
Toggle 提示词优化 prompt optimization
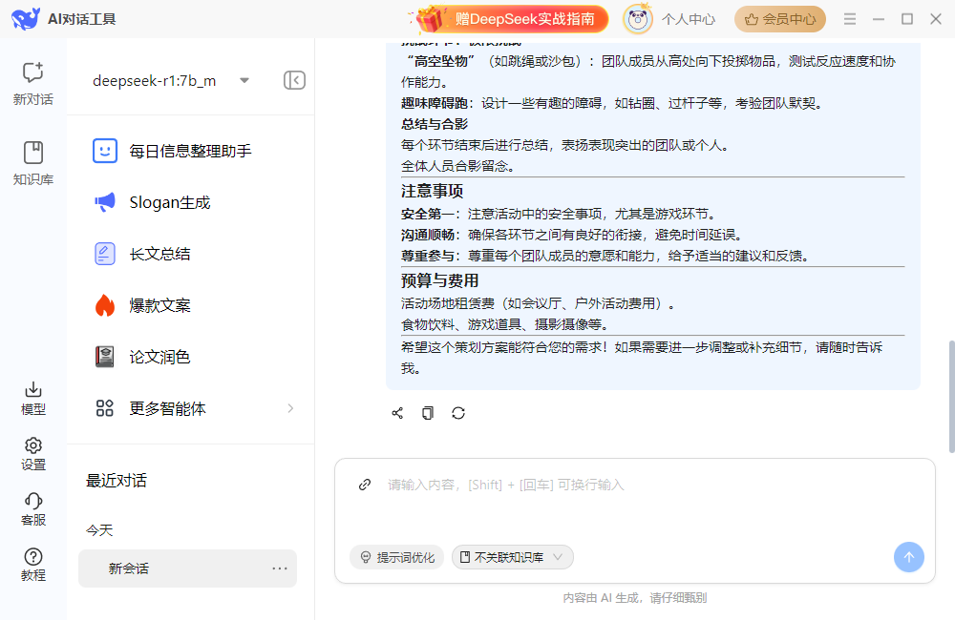pyautogui.click(x=396, y=557)
